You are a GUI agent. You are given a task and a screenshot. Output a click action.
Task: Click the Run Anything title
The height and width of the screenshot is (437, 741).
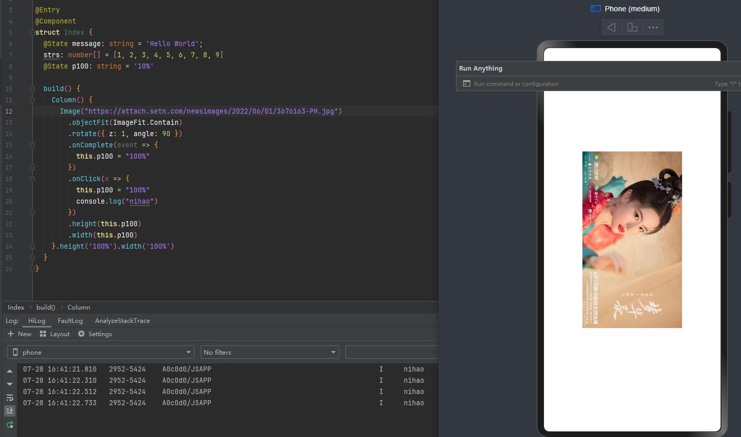coord(481,68)
